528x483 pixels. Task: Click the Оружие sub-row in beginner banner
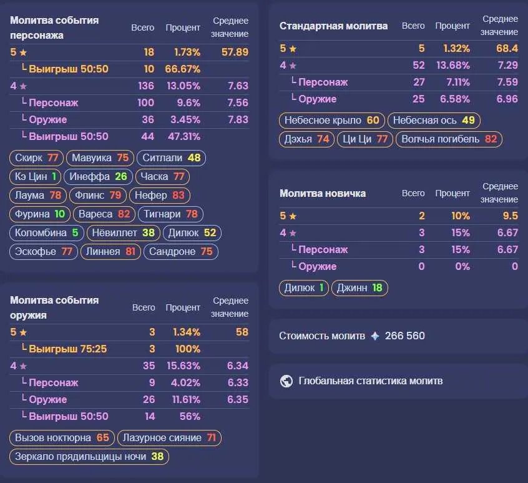399,267
